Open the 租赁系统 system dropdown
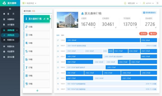The image size is (162, 96). click(31, 3)
